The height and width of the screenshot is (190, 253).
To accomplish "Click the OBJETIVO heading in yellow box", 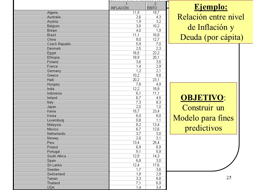I will (202, 98).
